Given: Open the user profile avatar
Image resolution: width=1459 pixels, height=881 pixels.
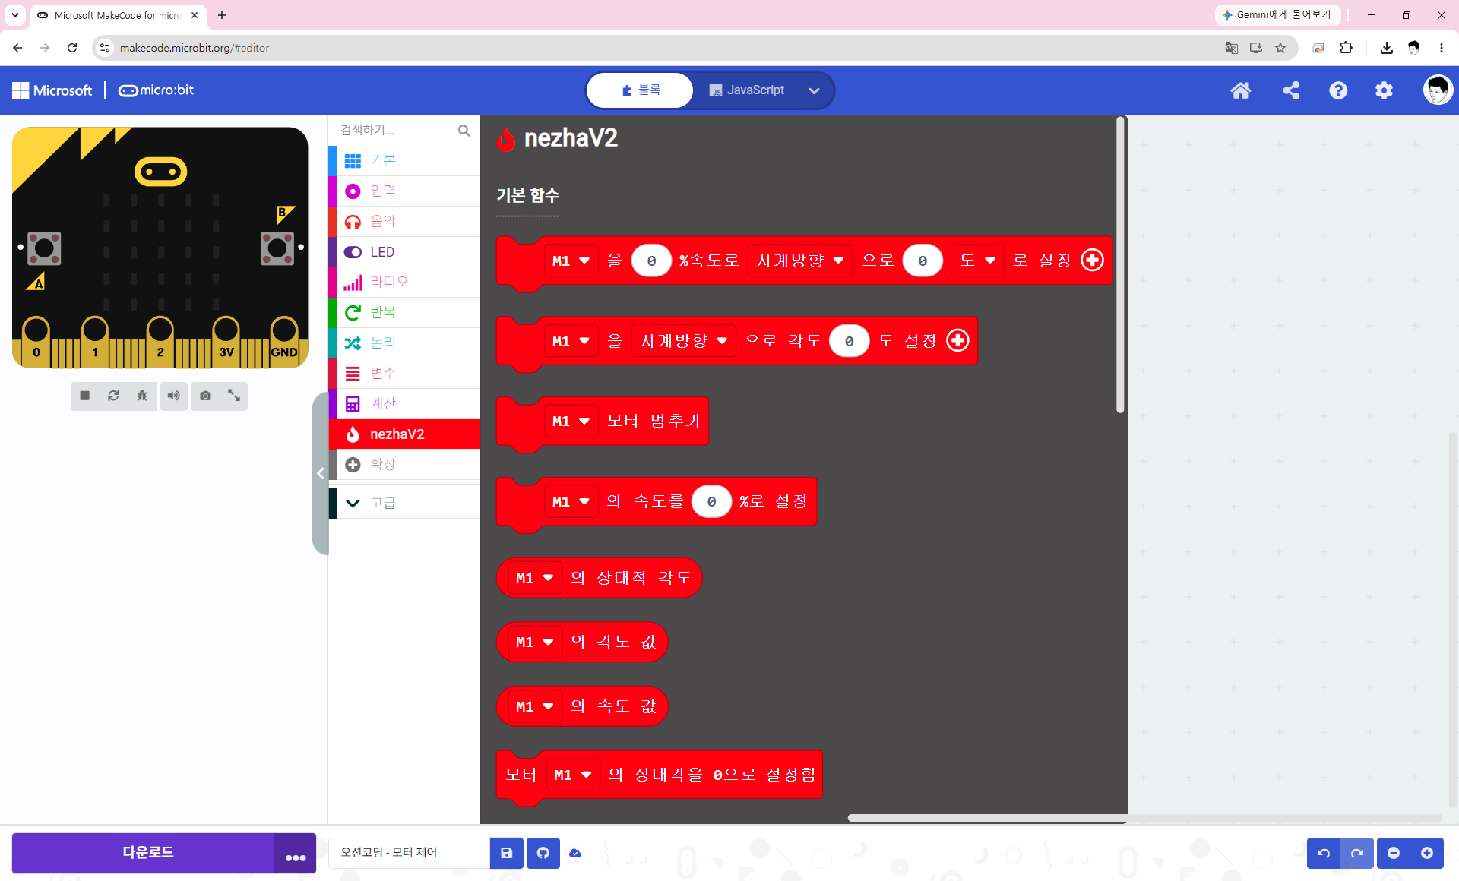Looking at the screenshot, I should (1438, 90).
